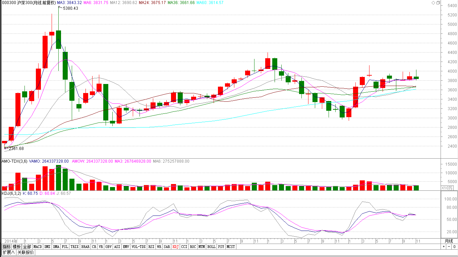Click the MA3: 267646928.00 volume label
Screen dimensions: 458x257
133,161
